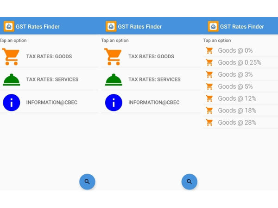The height and width of the screenshot is (208, 278).
Task: Open TAX RATES: SERVICES in the leftmost screen
Action: [52, 80]
